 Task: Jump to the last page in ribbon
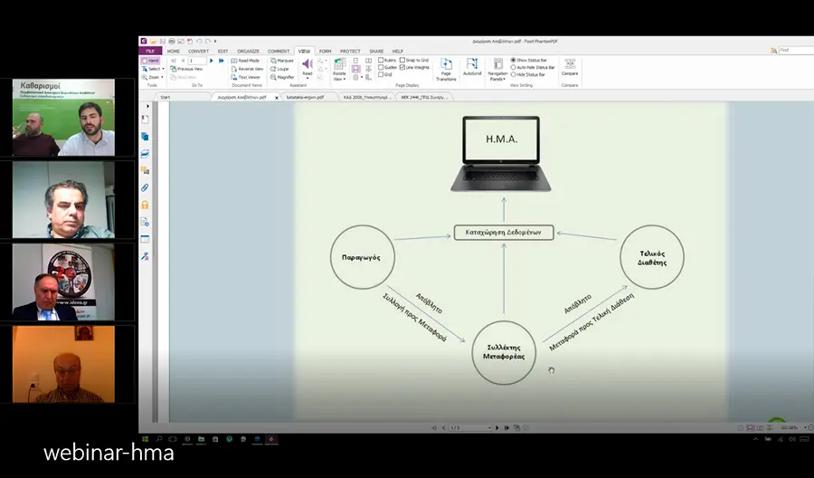[222, 61]
